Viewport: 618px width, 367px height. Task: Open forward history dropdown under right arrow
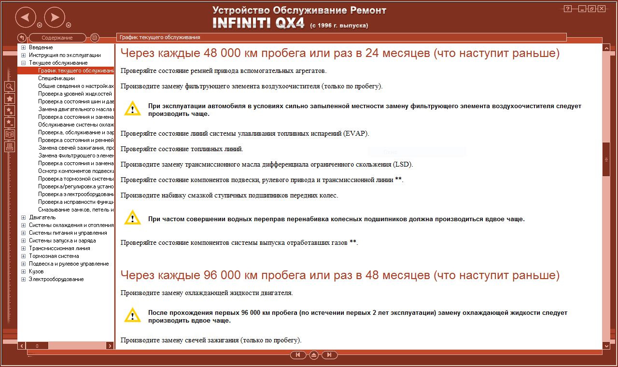69,25
